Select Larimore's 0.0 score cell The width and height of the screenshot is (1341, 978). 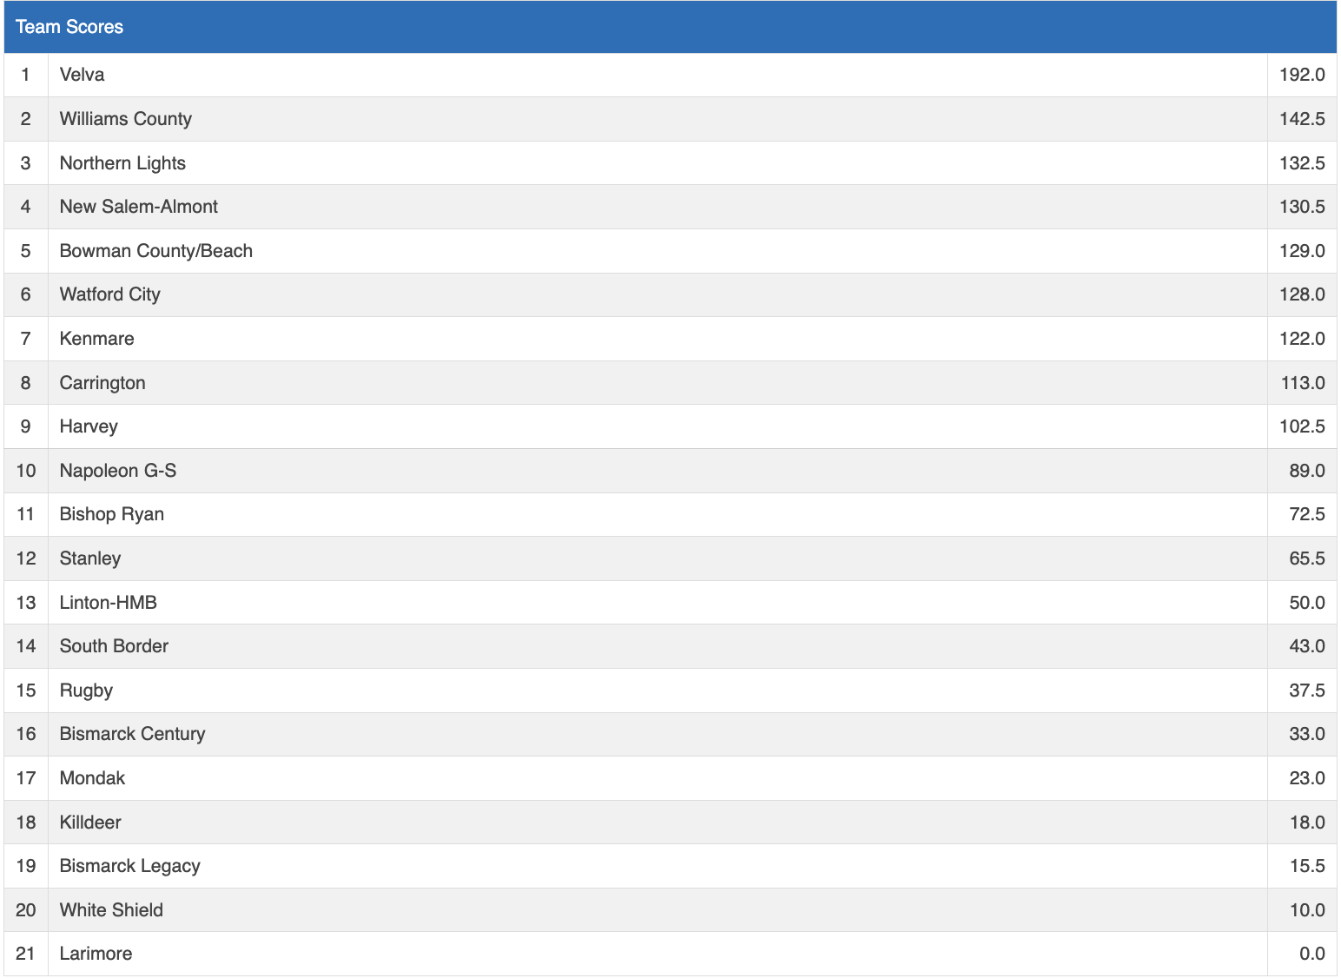(x=1311, y=954)
